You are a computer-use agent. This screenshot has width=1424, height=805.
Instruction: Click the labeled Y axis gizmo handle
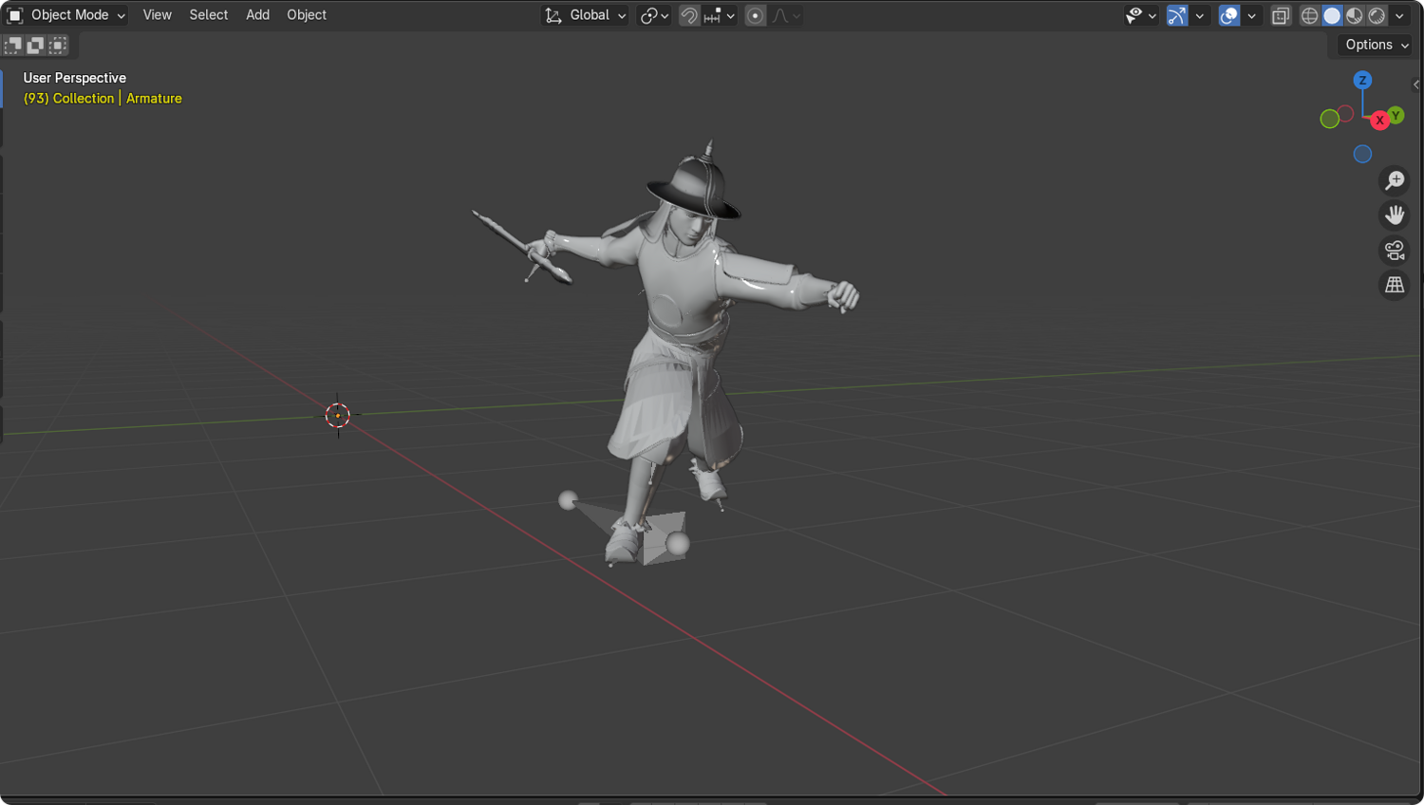[x=1396, y=115]
